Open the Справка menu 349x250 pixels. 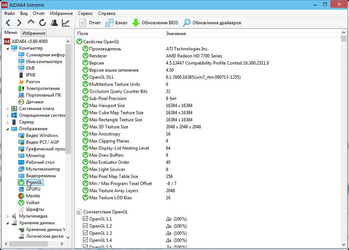107,13
